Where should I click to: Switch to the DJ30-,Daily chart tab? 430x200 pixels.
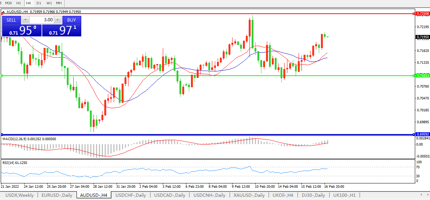(x=314, y=195)
